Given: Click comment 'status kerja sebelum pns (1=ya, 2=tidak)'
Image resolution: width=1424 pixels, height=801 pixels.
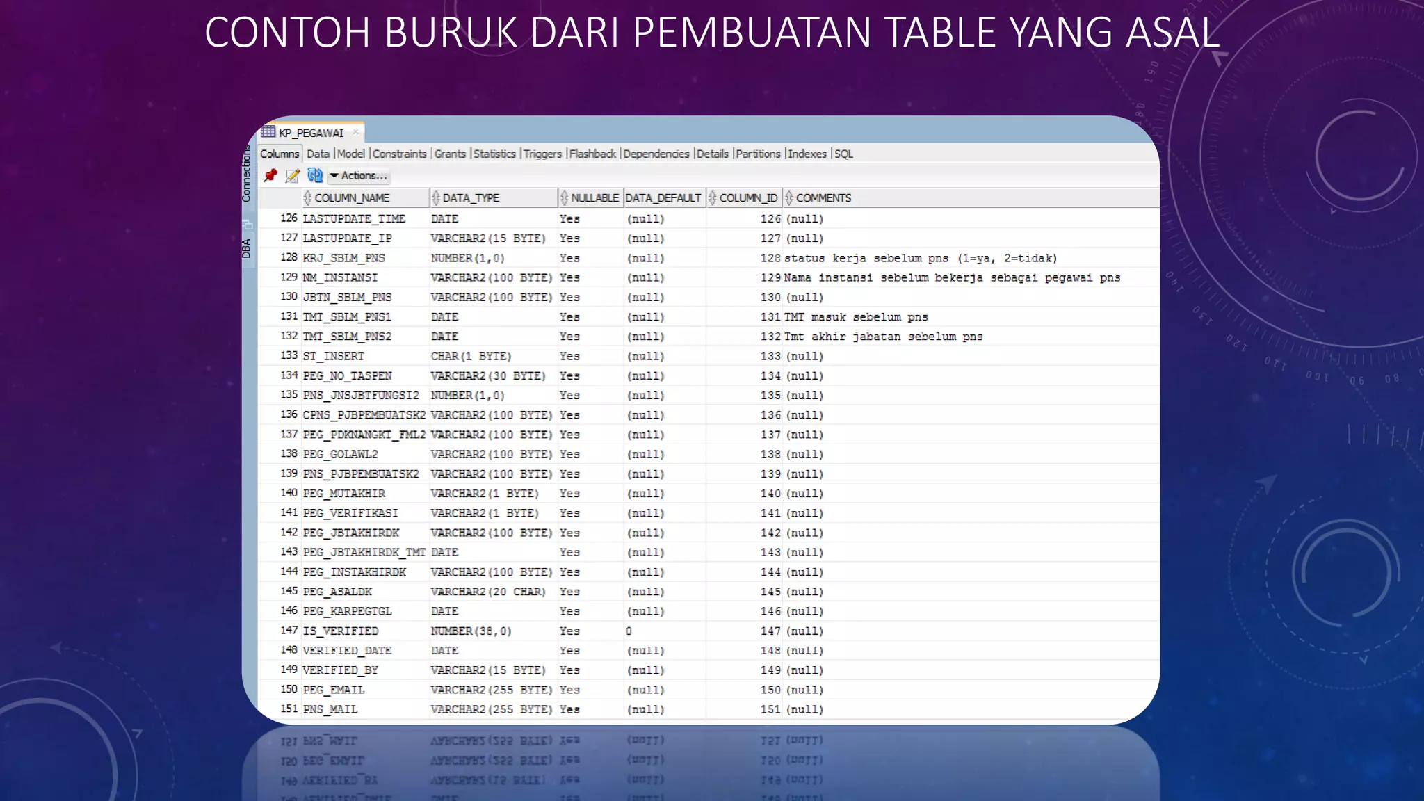Looking at the screenshot, I should pos(921,258).
